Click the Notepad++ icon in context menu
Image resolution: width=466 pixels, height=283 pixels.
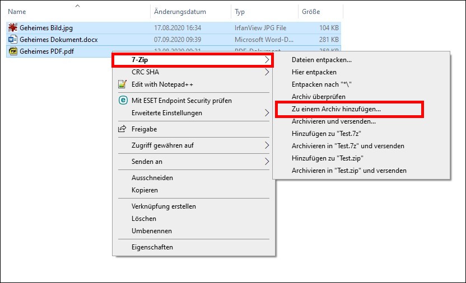click(x=122, y=84)
